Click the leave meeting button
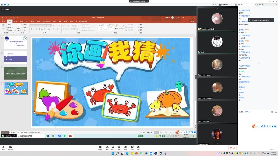The image size is (278, 156). tap(232, 148)
